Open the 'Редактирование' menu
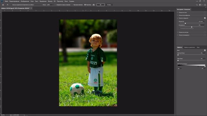The width and height of the screenshot is (207, 116). (14, 1)
